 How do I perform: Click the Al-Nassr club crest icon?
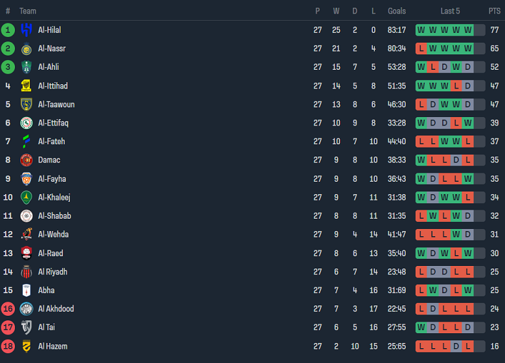27,49
